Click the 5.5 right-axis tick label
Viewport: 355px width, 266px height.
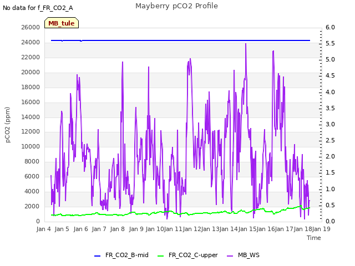330,43
